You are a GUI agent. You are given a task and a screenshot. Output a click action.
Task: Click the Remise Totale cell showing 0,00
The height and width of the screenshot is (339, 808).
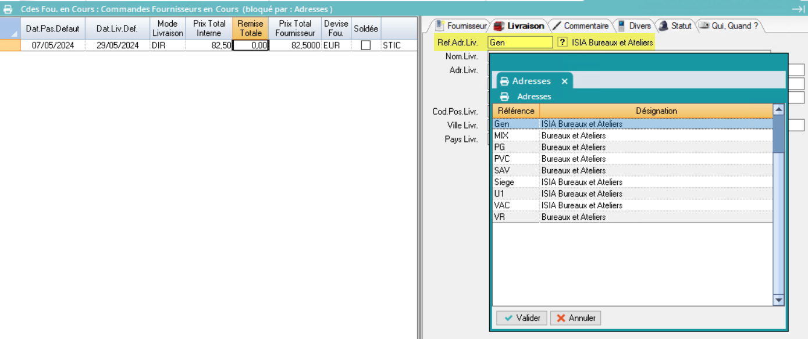[x=251, y=45]
